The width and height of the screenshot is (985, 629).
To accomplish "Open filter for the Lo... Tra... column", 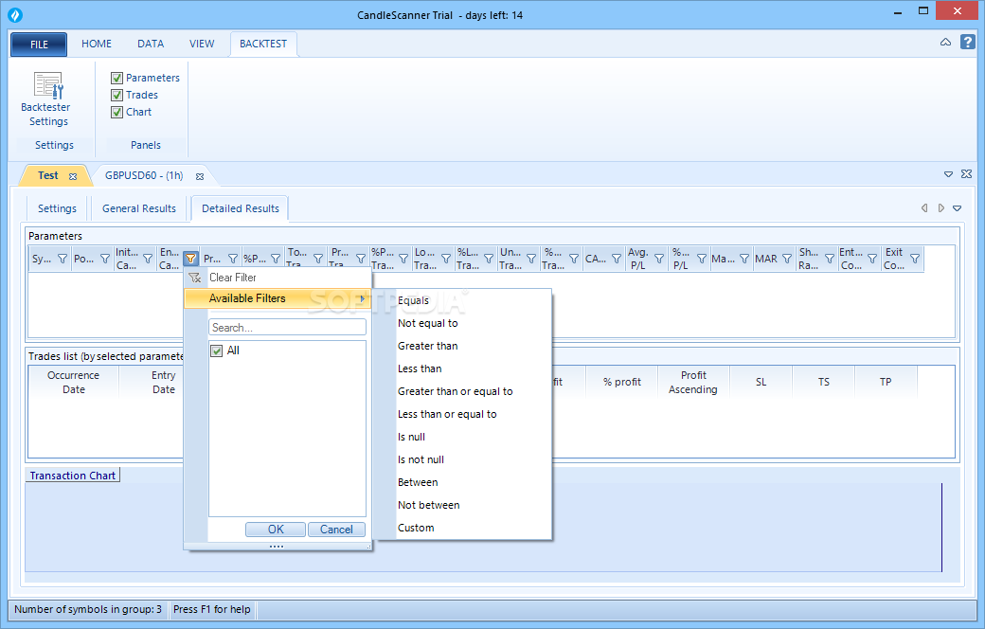I will pos(446,259).
